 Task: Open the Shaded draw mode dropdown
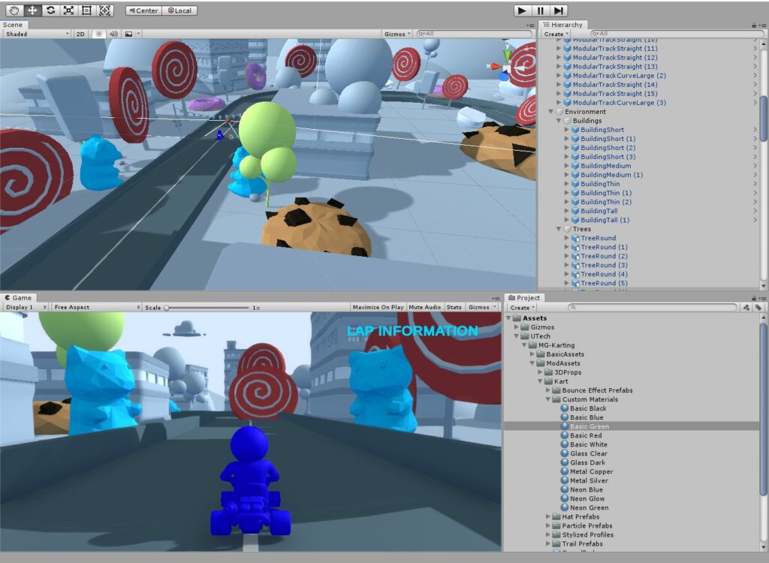click(36, 34)
